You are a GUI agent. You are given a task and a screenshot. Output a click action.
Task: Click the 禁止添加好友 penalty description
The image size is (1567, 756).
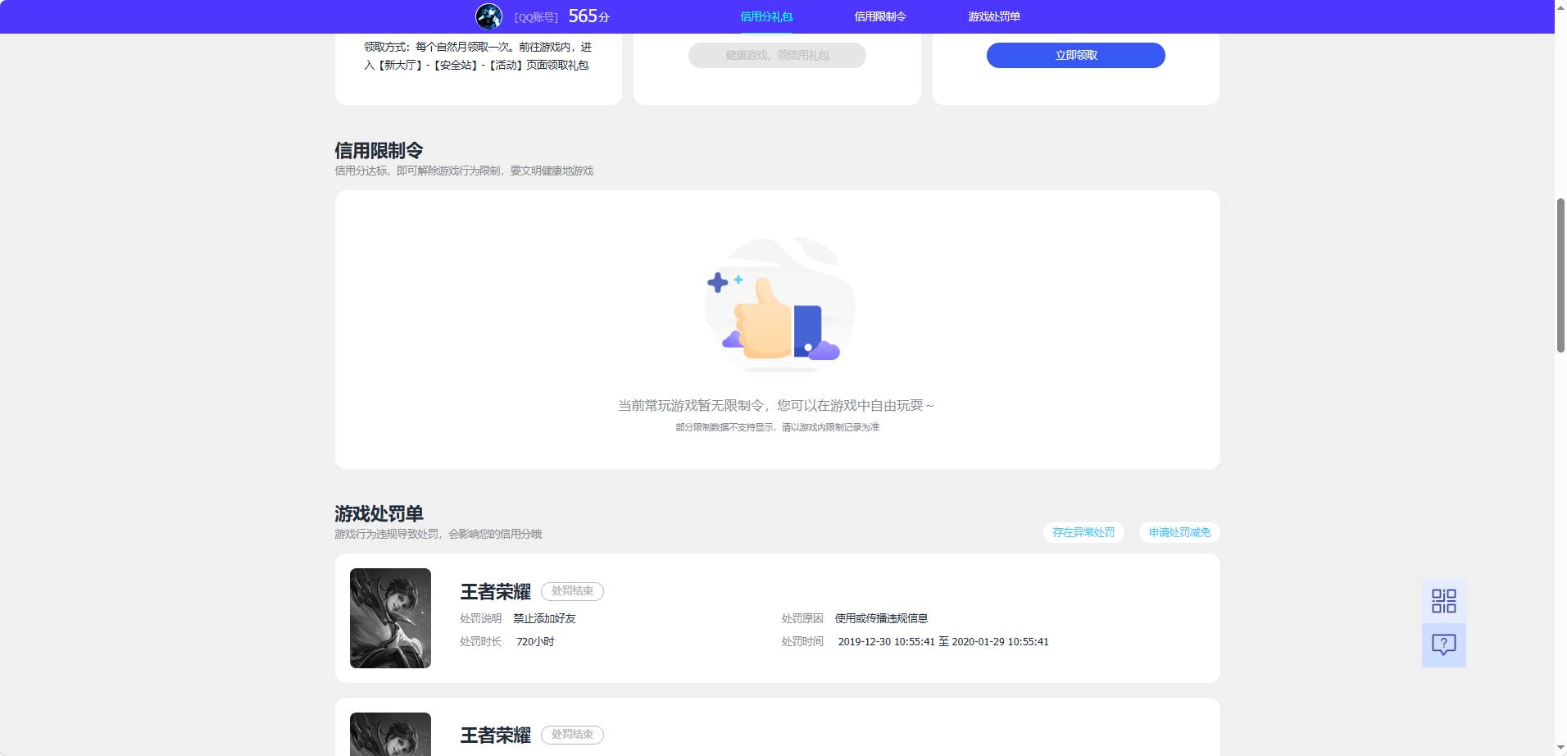tap(544, 618)
